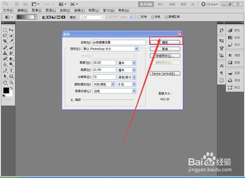
Task: Select the Horizontal Type tool
Action: click(11, 71)
